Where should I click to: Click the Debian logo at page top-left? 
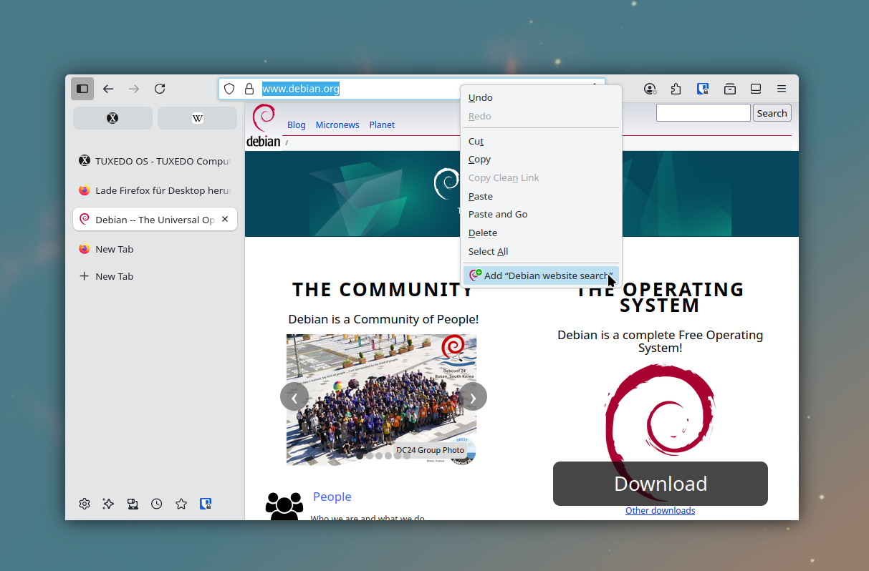[264, 126]
